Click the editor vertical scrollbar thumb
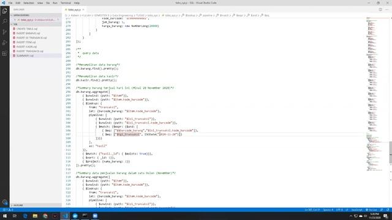This screenshot has width=392, height=220. [x=391, y=152]
